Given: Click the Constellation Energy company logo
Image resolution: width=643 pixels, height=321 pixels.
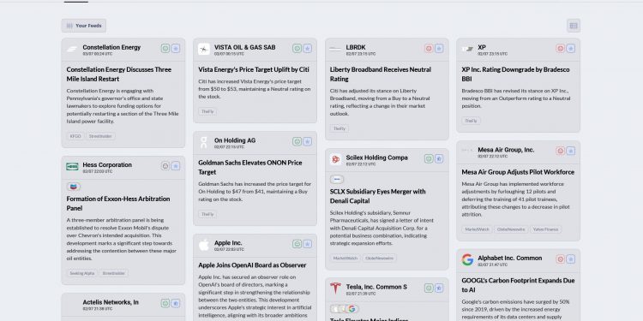Looking at the screenshot, I should [72, 49].
